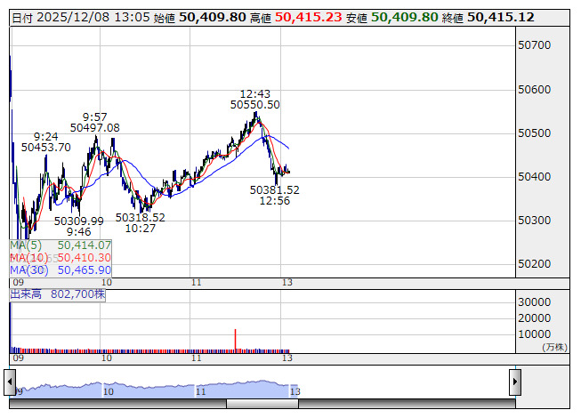Click the left scroll arrow of the range navigator
The height and width of the screenshot is (418, 581).
(x=10, y=382)
